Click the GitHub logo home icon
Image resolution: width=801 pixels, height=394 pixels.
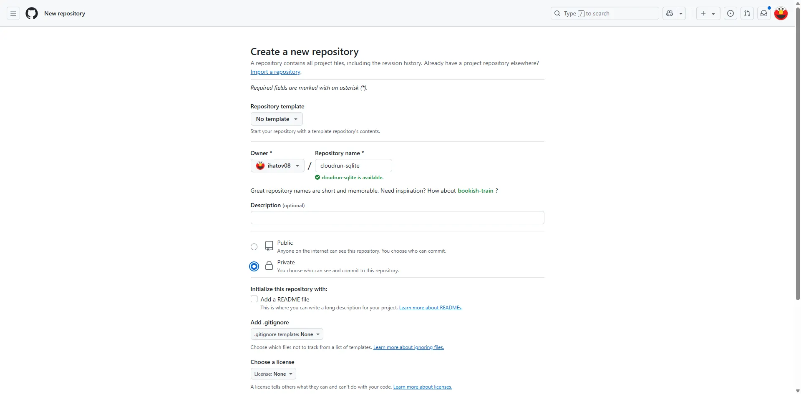[32, 13]
